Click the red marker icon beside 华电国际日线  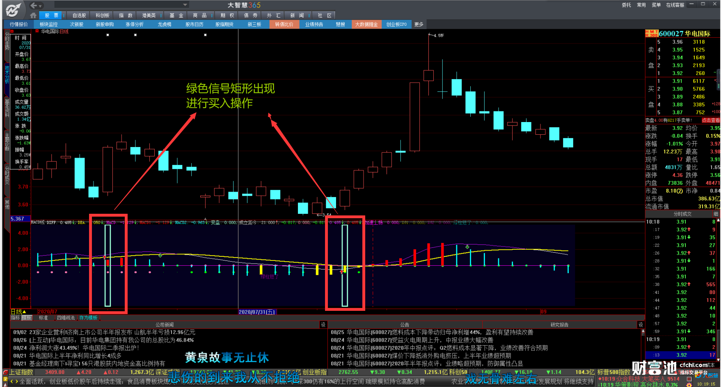[x=37, y=31]
